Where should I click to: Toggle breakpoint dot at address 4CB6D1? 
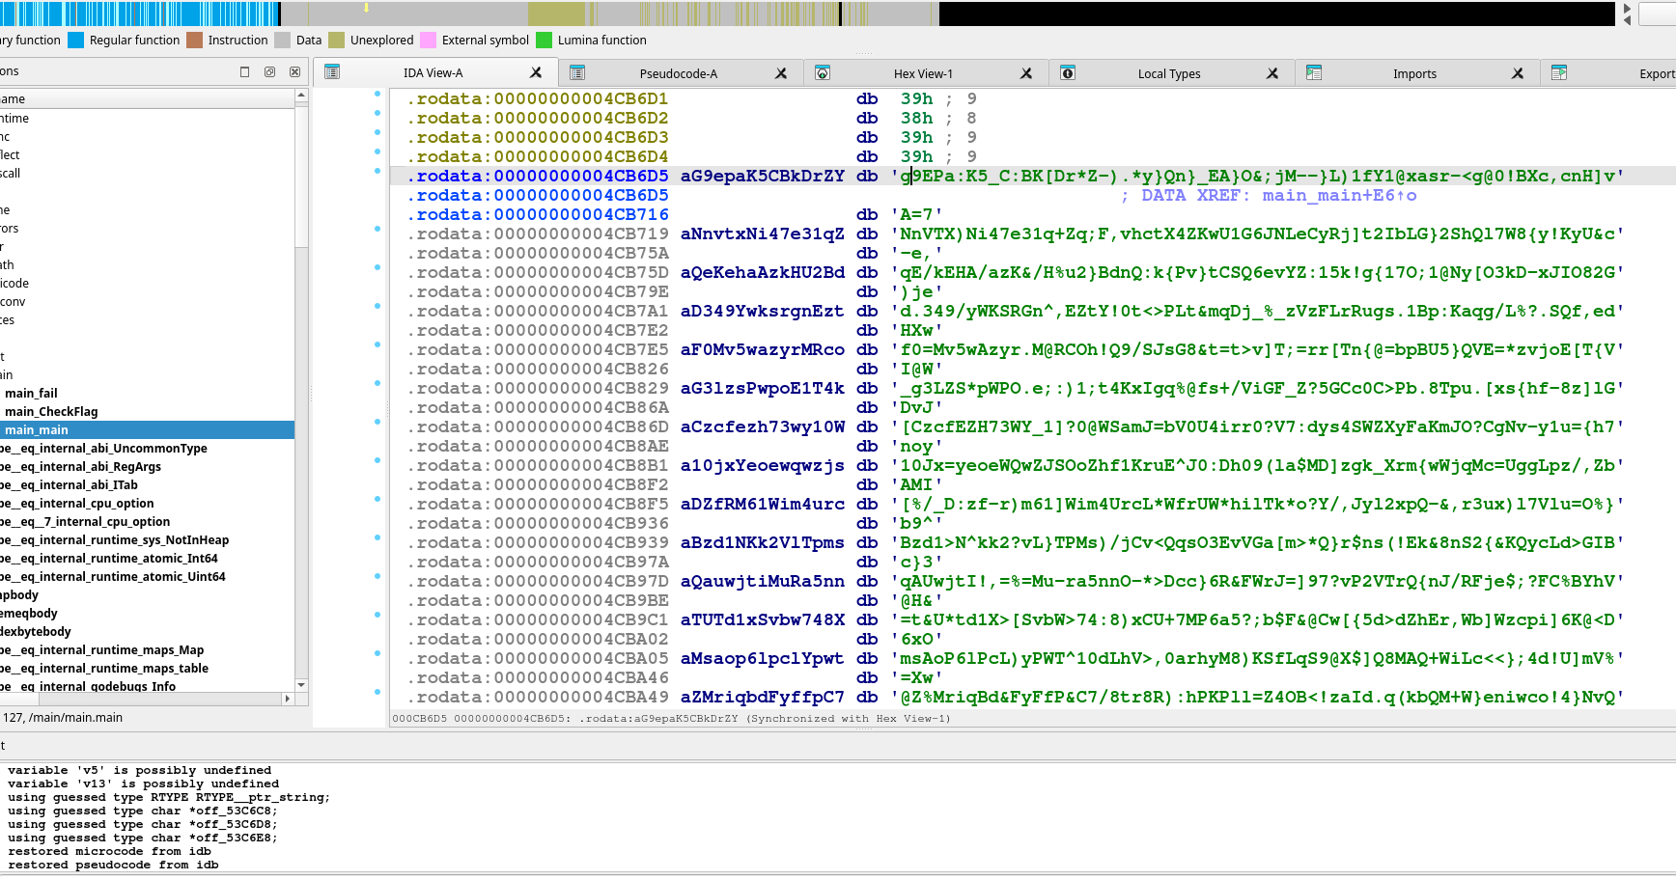[x=377, y=94]
